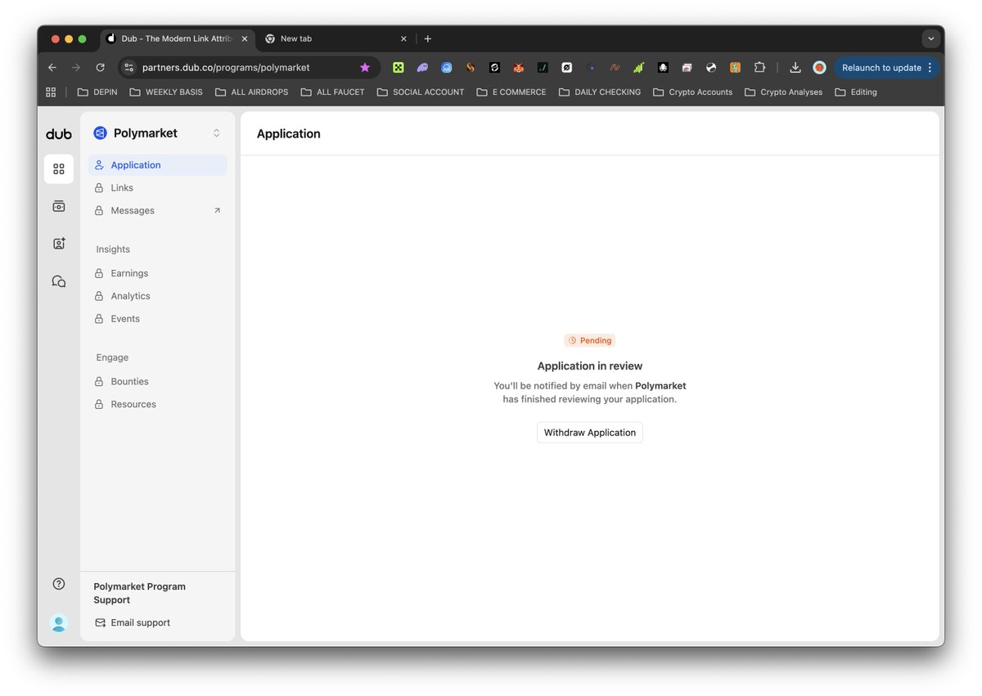Click the Application in review heading

click(590, 366)
